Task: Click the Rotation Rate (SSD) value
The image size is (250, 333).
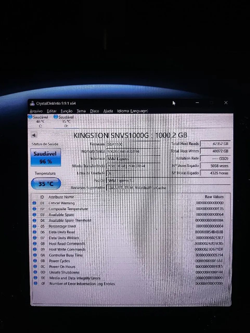Action: tap(215, 158)
